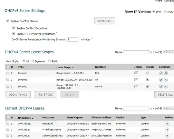Sort leases by Hostname column

click(48, 117)
